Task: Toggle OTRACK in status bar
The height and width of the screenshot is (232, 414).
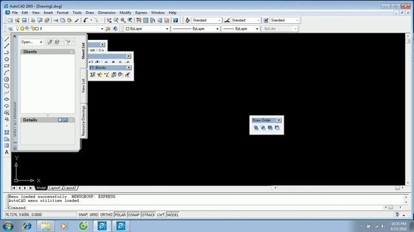Action: click(148, 215)
